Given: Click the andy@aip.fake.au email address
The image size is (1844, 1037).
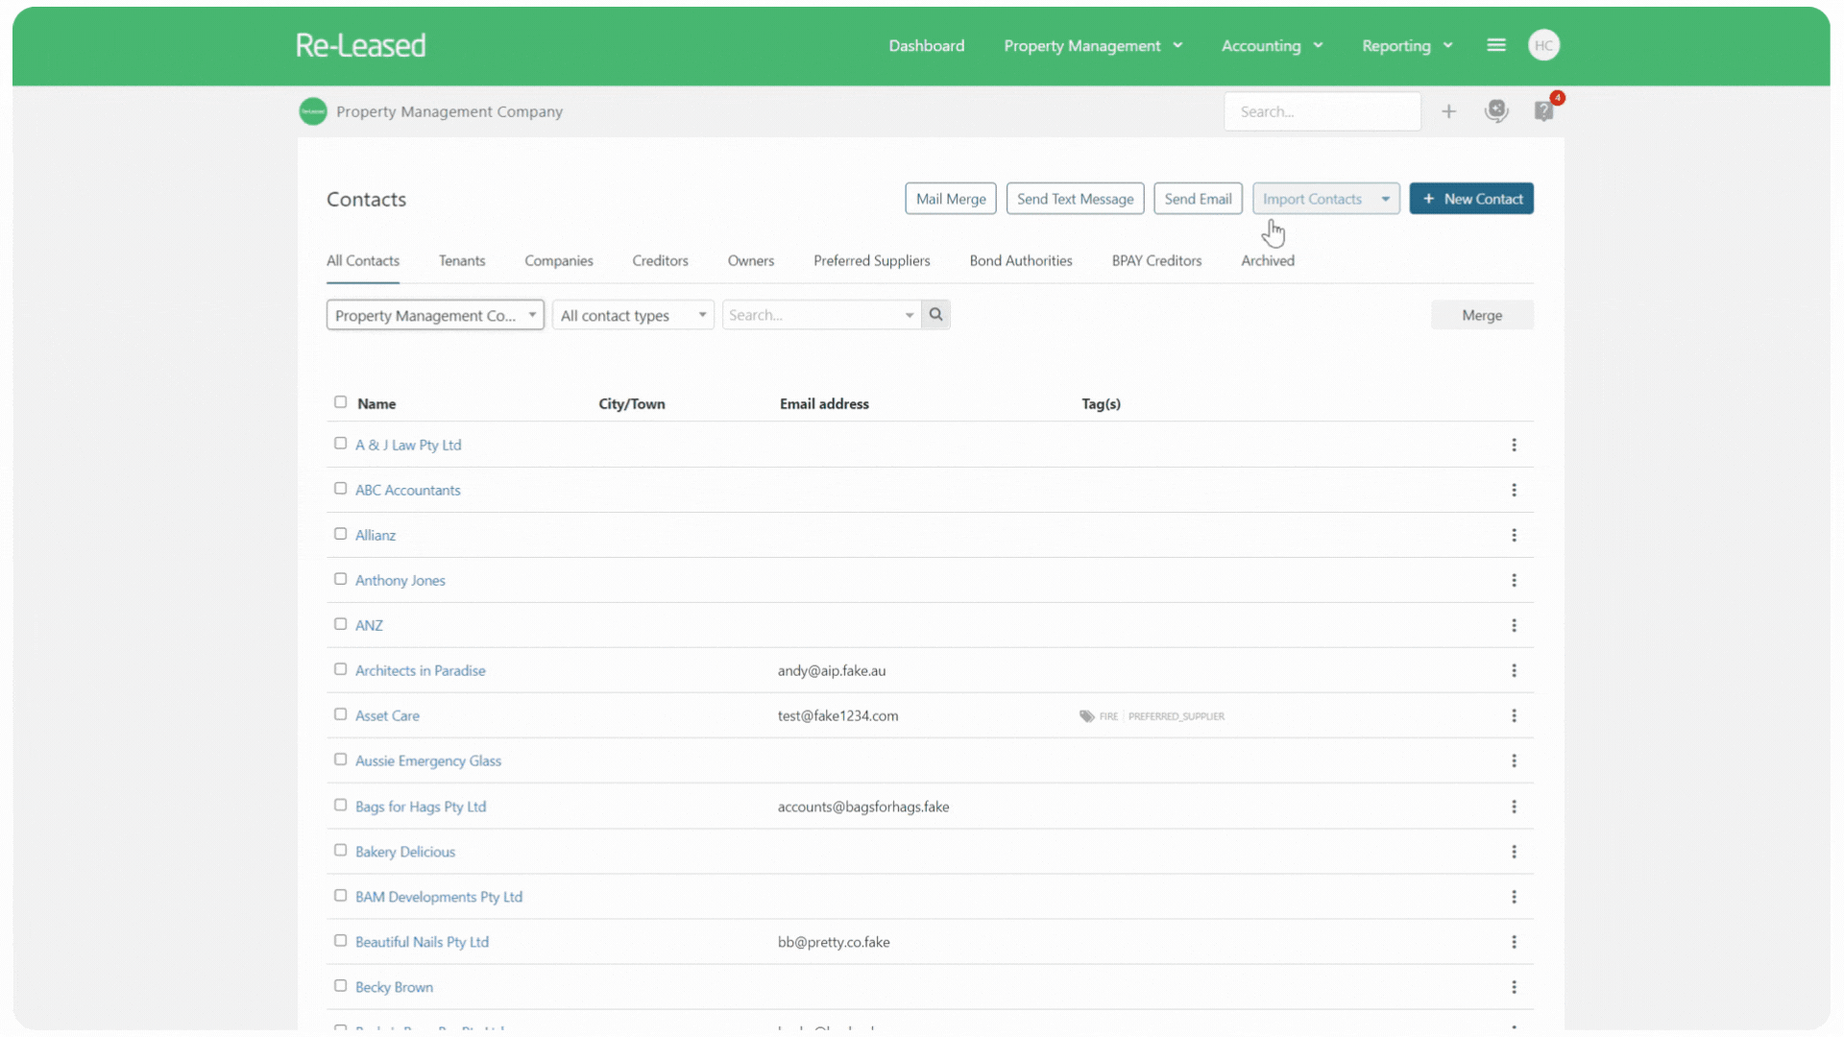Looking at the screenshot, I should pos(832,670).
